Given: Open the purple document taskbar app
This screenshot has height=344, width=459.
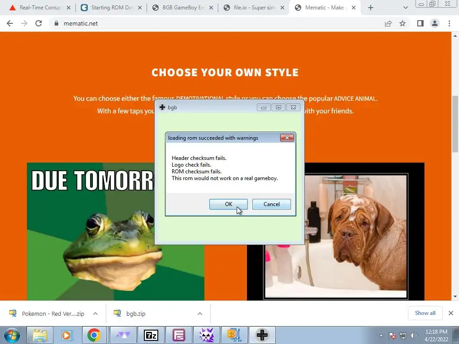Looking at the screenshot, I should [x=179, y=335].
